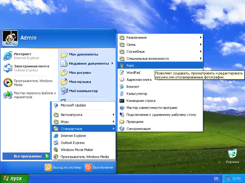Launch Windows Movie Maker
Image resolution: width=245 pixels, height=183 pixels.
77,150
